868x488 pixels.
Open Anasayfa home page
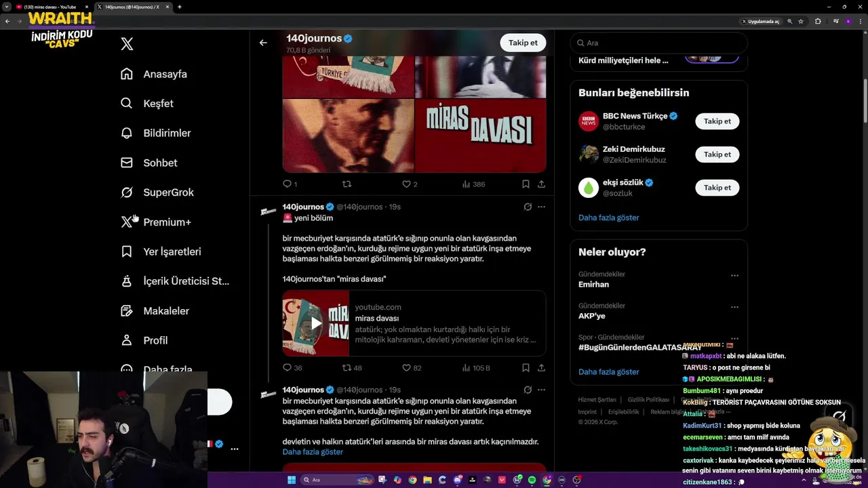pos(154,74)
